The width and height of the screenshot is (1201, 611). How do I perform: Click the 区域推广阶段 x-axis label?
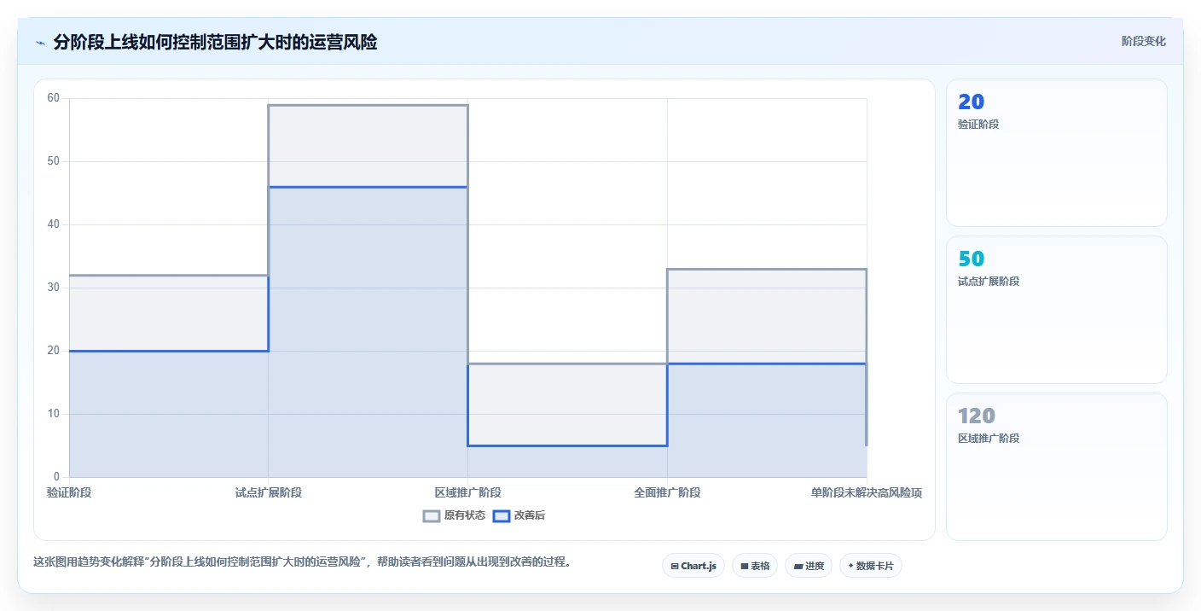coord(467,492)
